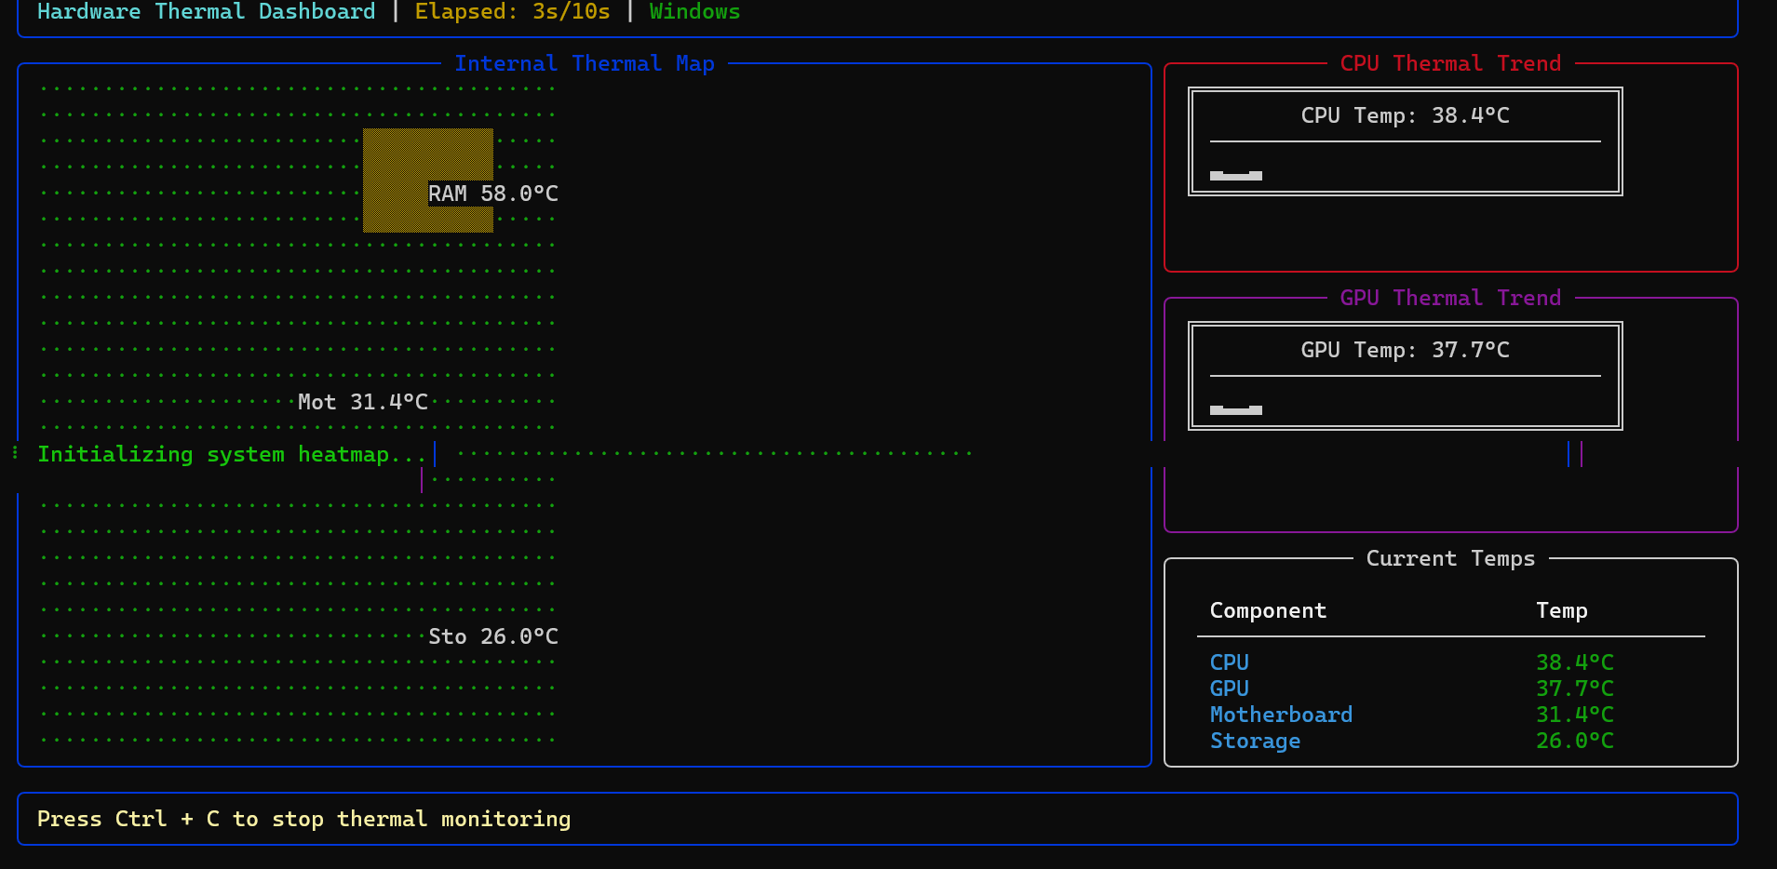The width and height of the screenshot is (1777, 869).
Task: Select the Storage component row
Action: click(x=1255, y=741)
